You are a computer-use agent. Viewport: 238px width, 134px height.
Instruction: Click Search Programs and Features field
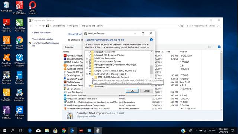pos(203,26)
